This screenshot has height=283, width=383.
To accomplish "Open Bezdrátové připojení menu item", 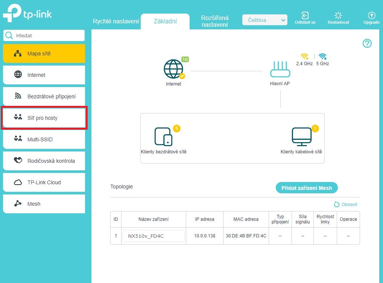I will pos(44,96).
